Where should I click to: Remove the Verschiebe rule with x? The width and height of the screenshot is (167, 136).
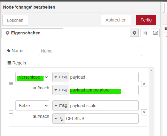coord(144,84)
